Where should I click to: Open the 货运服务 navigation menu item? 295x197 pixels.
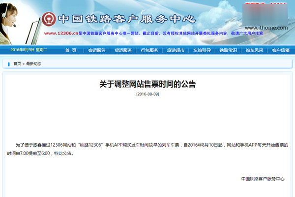point(123,50)
